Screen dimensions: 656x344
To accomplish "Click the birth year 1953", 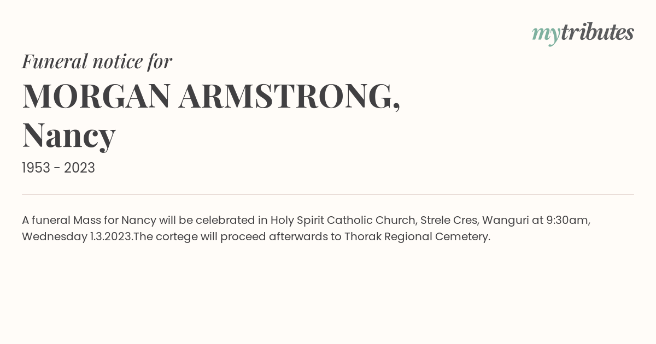I will pyautogui.click(x=37, y=168).
